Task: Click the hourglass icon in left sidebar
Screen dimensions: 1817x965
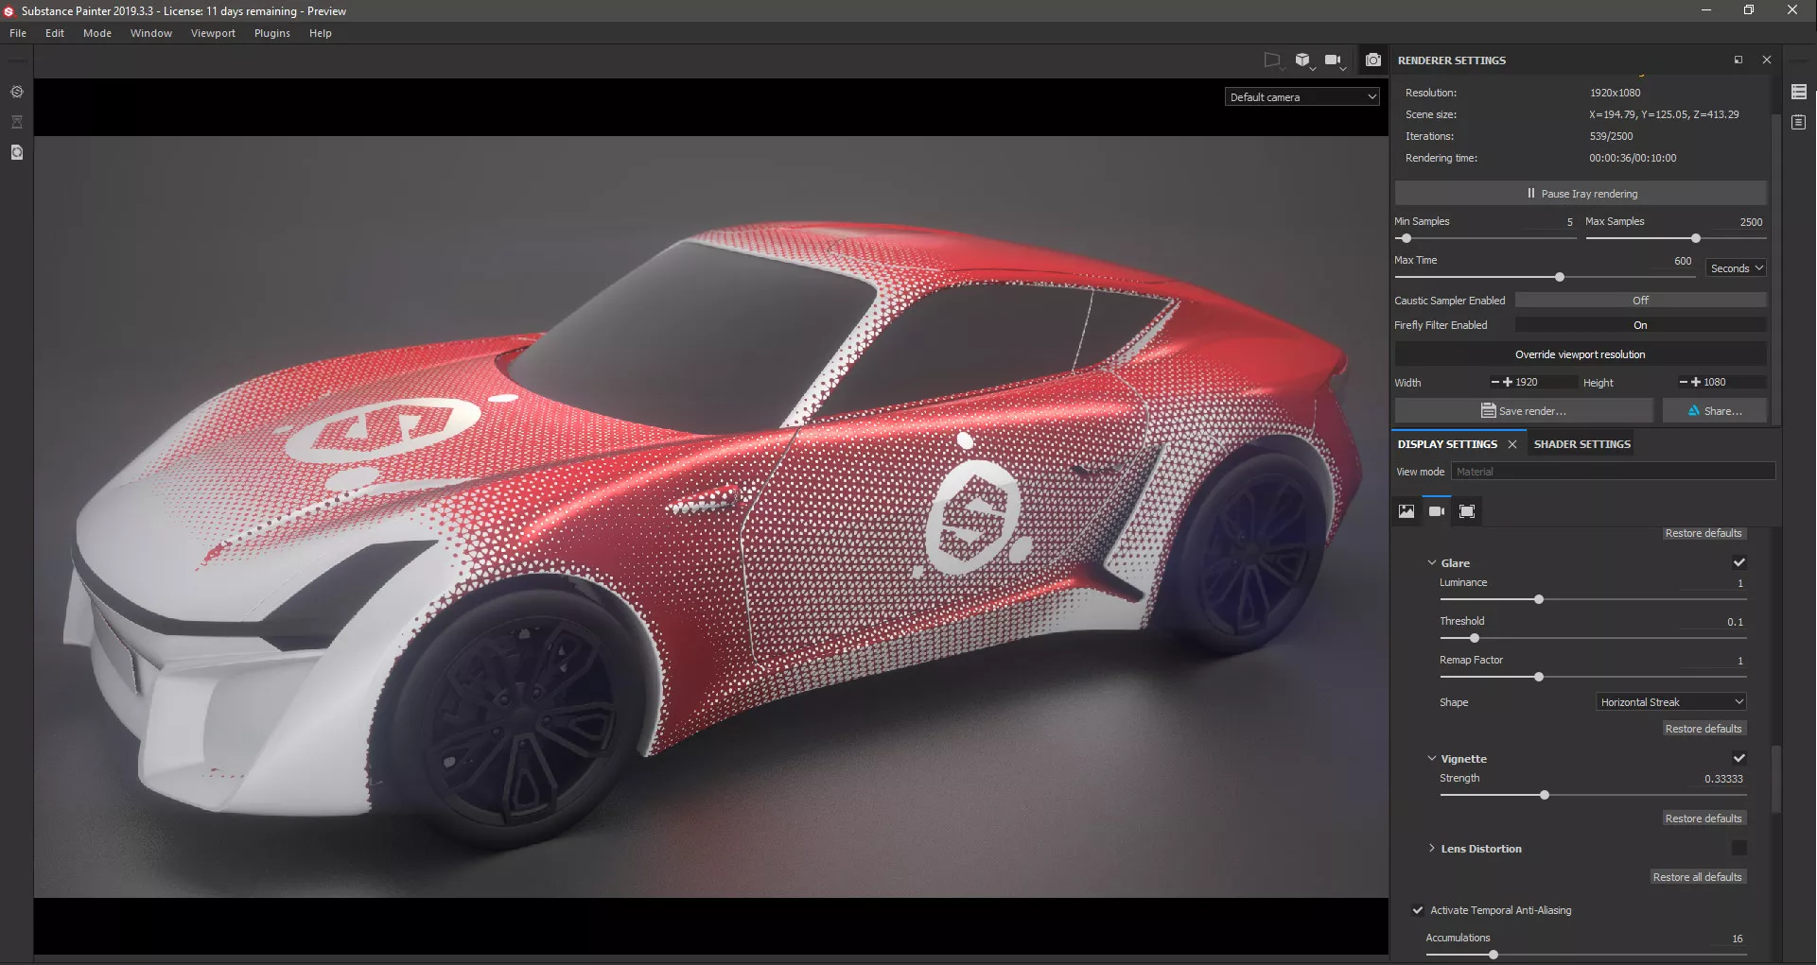Action: [16, 122]
